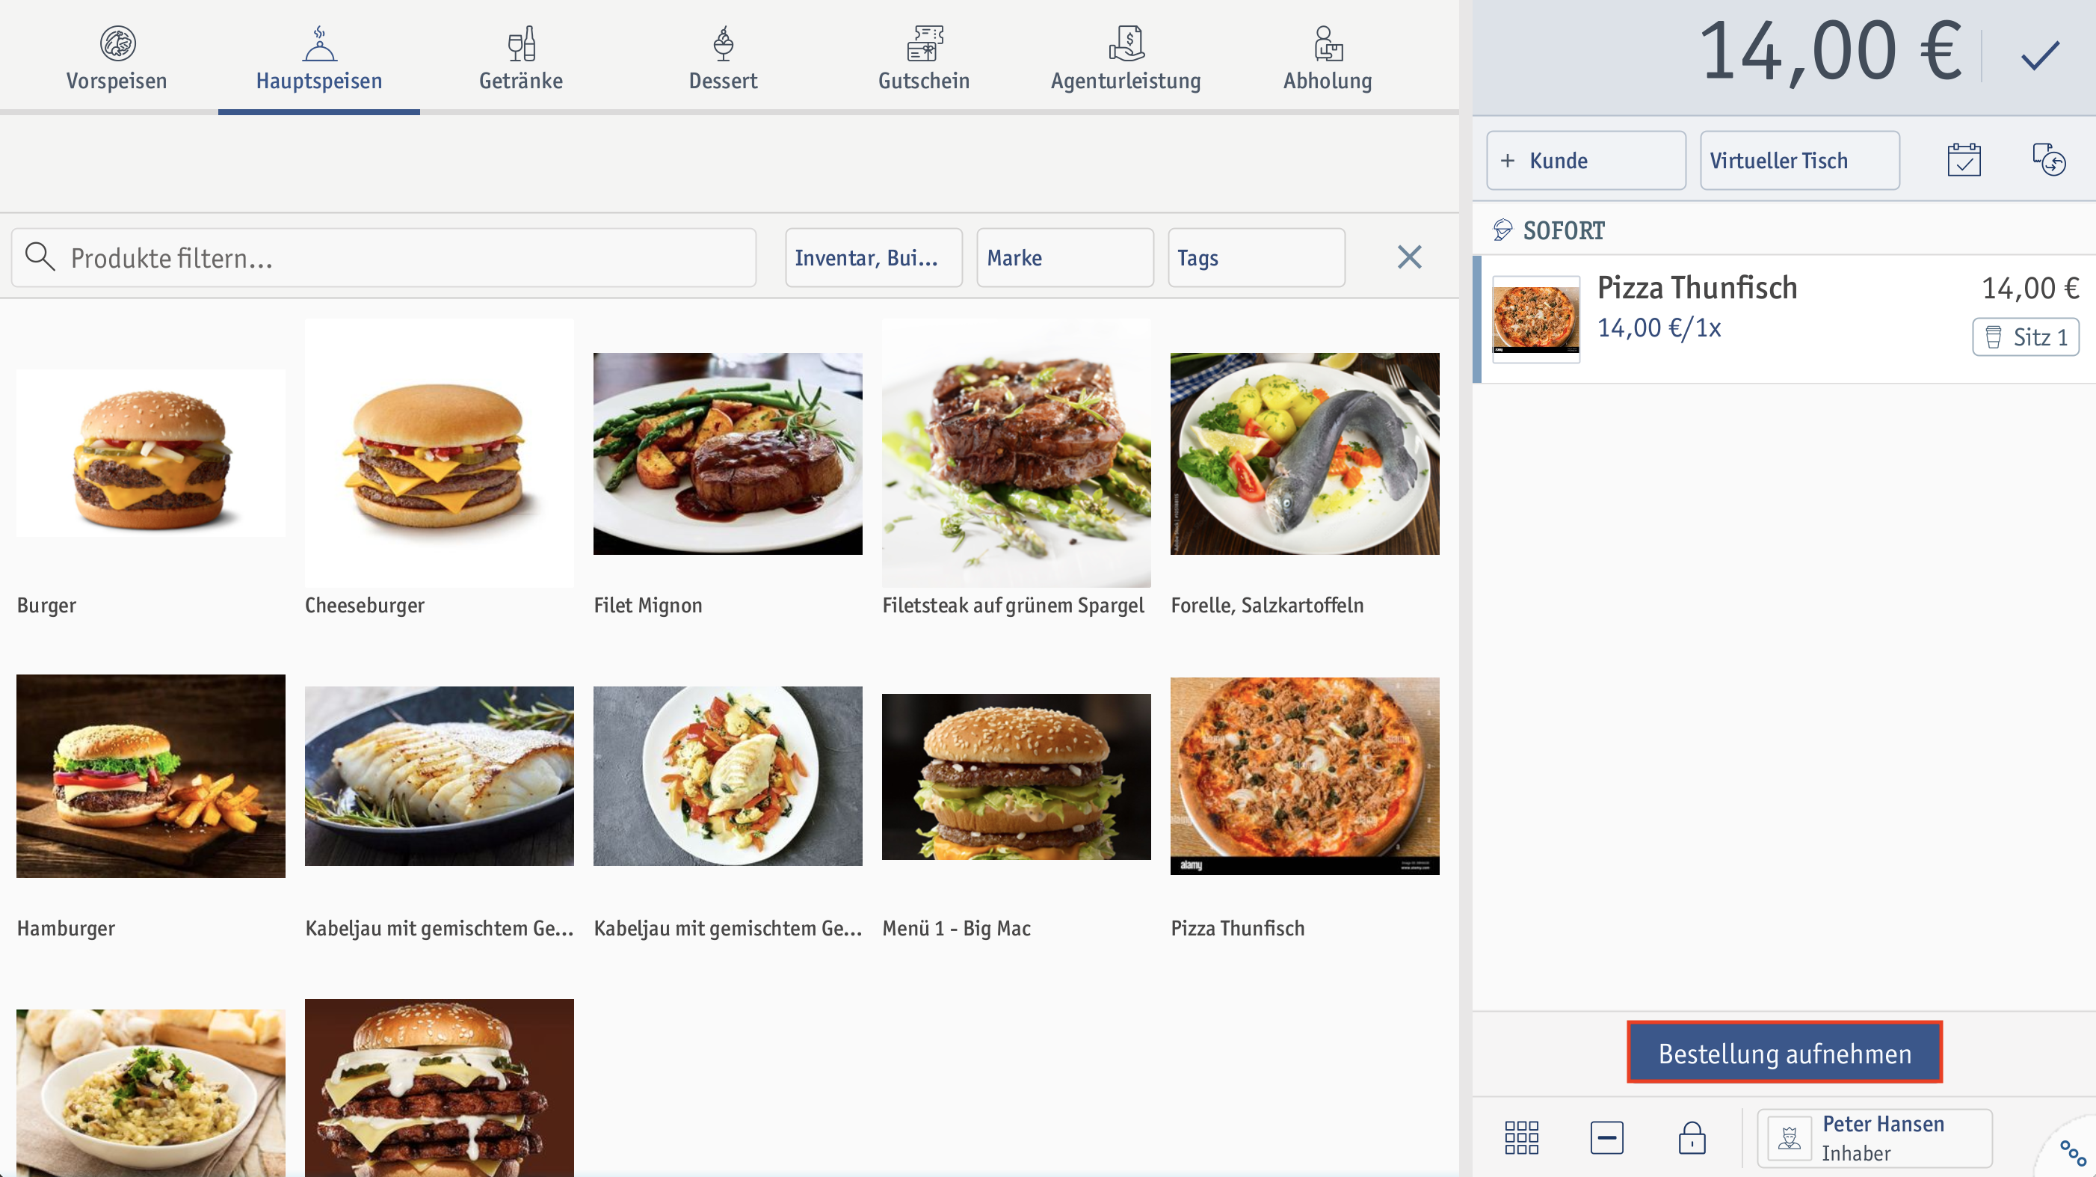Image resolution: width=2096 pixels, height=1177 pixels.
Task: Switch to the Getränke tab
Action: tap(521, 57)
